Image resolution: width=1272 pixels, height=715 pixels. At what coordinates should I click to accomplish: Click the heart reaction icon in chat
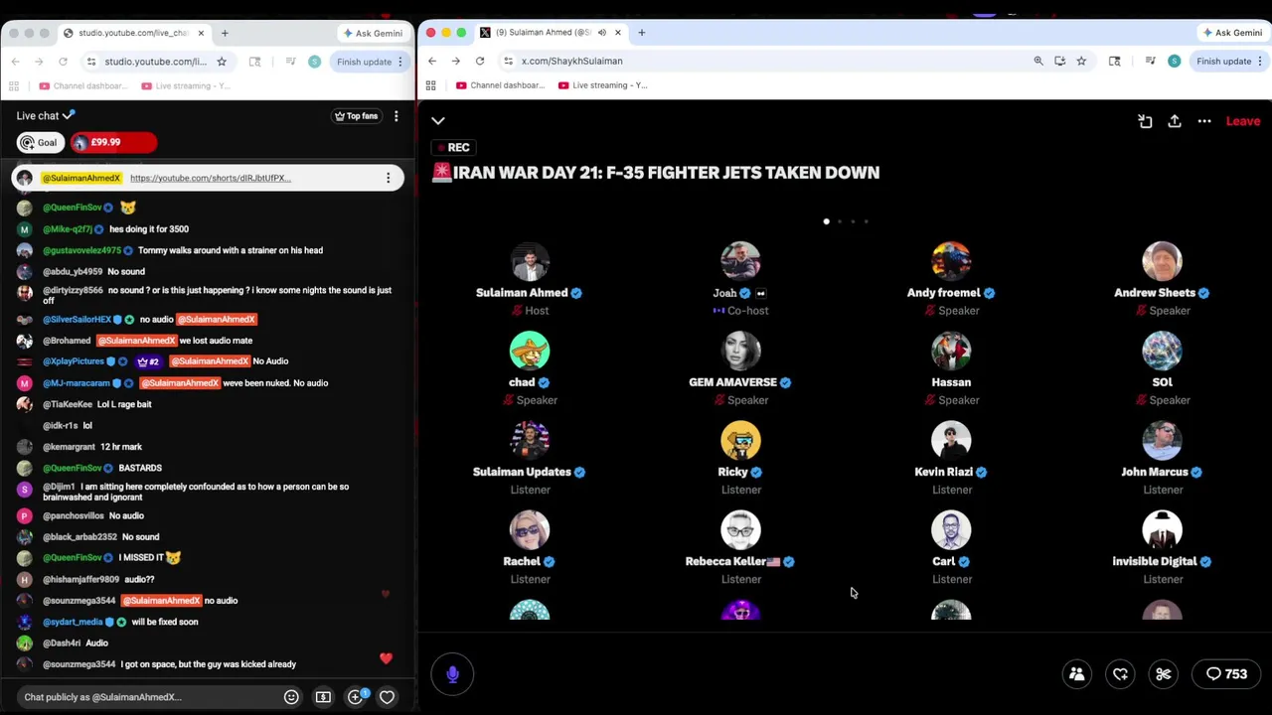(x=387, y=697)
